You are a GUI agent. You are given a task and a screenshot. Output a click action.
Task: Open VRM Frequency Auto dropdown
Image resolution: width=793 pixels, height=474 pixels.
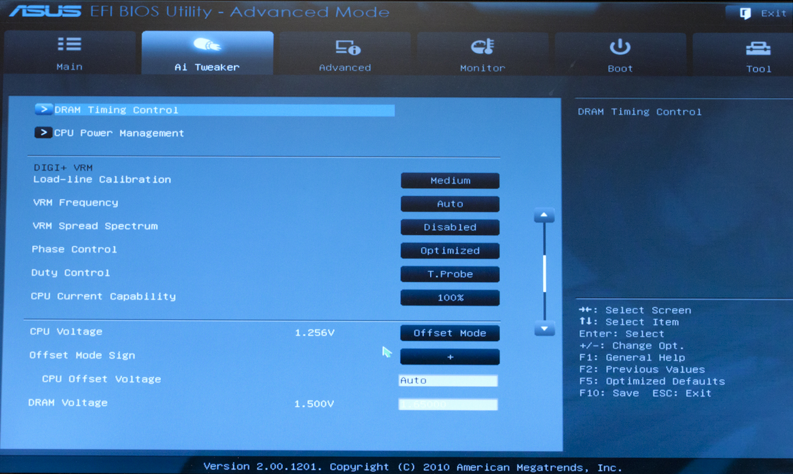(x=450, y=204)
